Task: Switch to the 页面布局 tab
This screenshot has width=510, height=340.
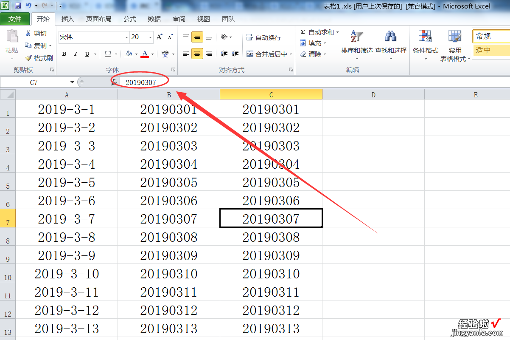Action: [98, 19]
